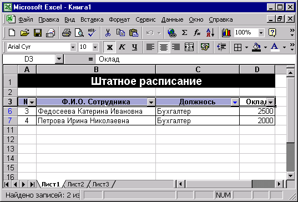298x202 pixels.
Task: Select cell Федосеева Катерина Ивановна
Action: pyautogui.click(x=96, y=111)
